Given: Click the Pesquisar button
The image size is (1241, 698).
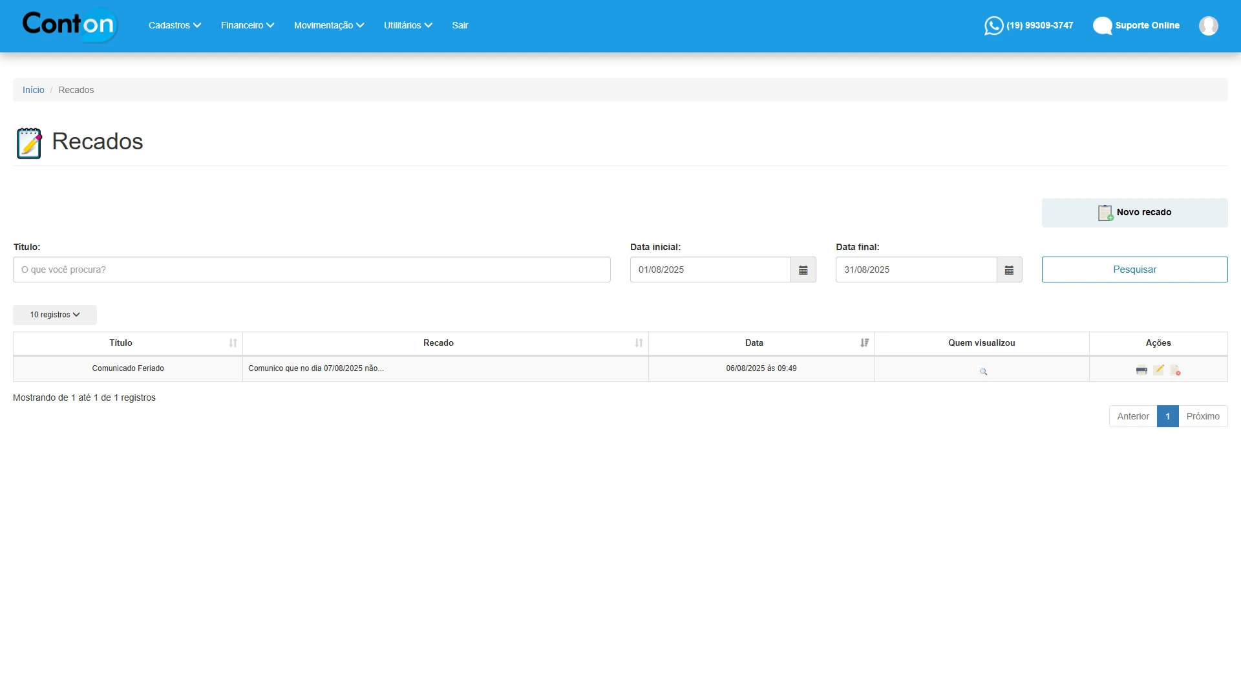Looking at the screenshot, I should click(x=1134, y=270).
